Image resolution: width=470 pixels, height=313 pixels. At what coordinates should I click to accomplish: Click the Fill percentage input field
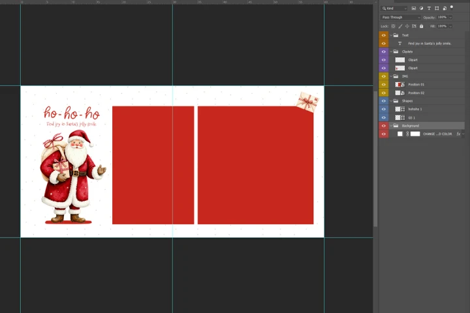click(442, 26)
